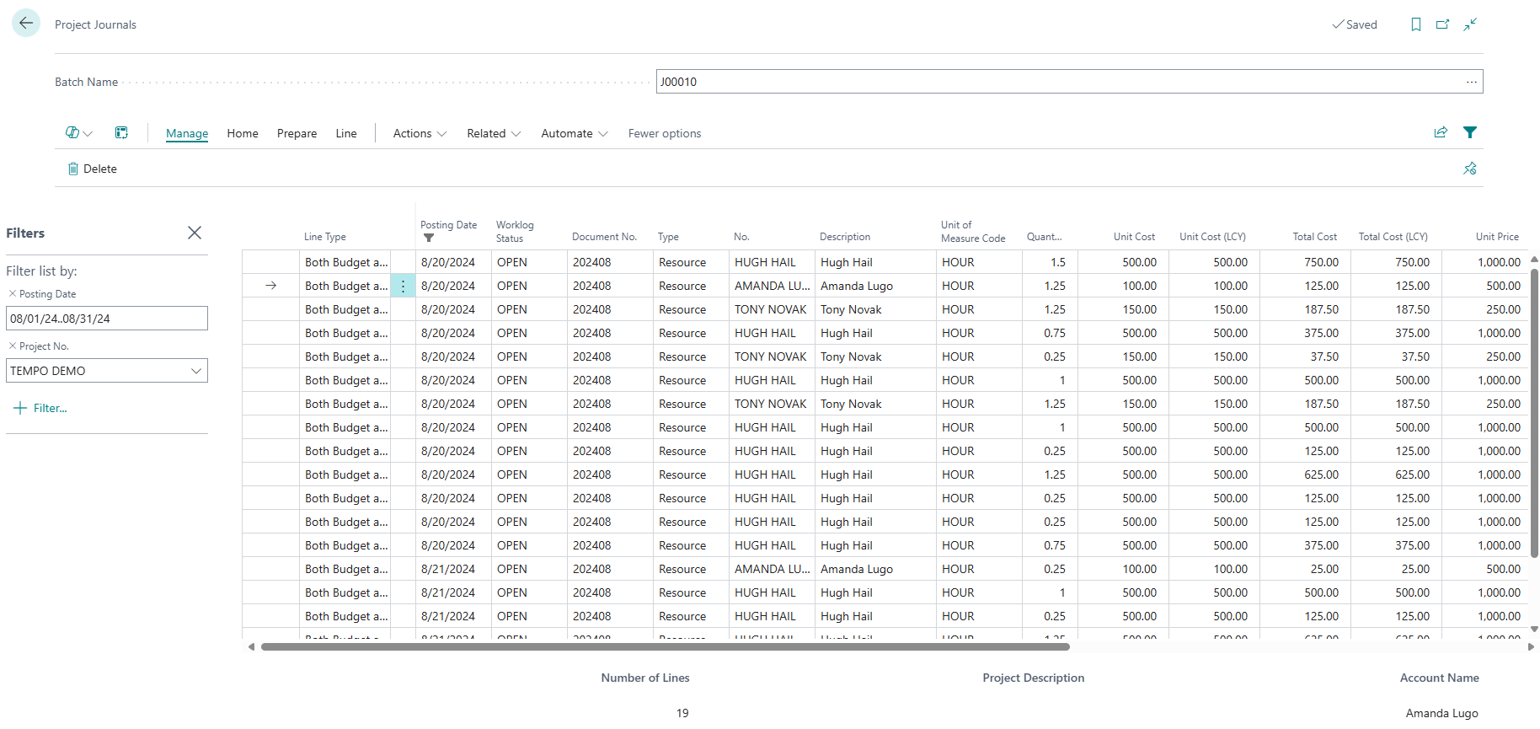Click the pin action bar icon
Image resolution: width=1540 pixels, height=729 pixels.
tap(1470, 169)
